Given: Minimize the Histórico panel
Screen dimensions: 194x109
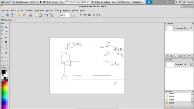Looking at the screenshot, I should (190, 91).
